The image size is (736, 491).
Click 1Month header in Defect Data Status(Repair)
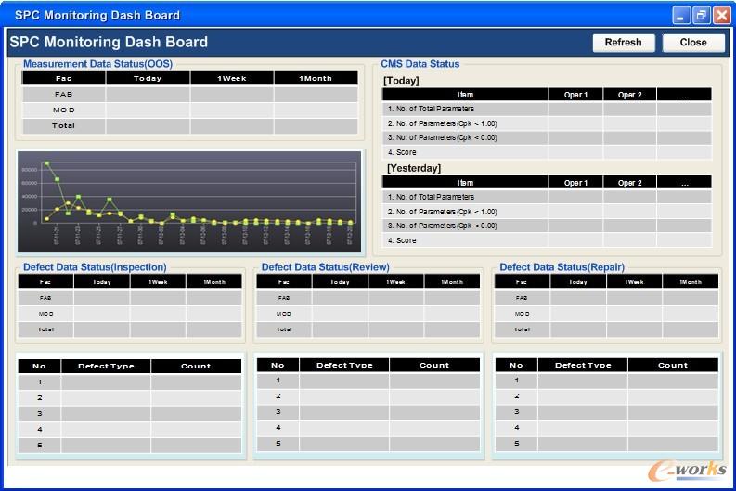[690, 282]
